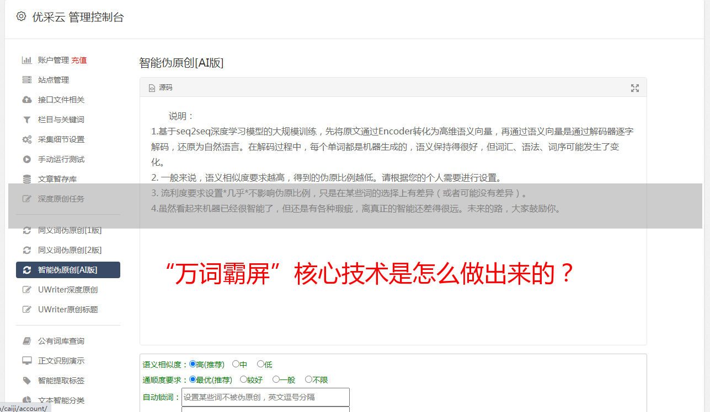Click the 自动锁词 input field
Image resolution: width=710 pixels, height=412 pixels.
tap(265, 397)
